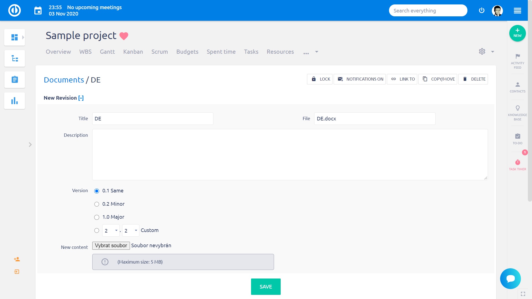Image resolution: width=532 pixels, height=299 pixels.
Task: Select the project tree icon on the left
Action: pyautogui.click(x=14, y=58)
